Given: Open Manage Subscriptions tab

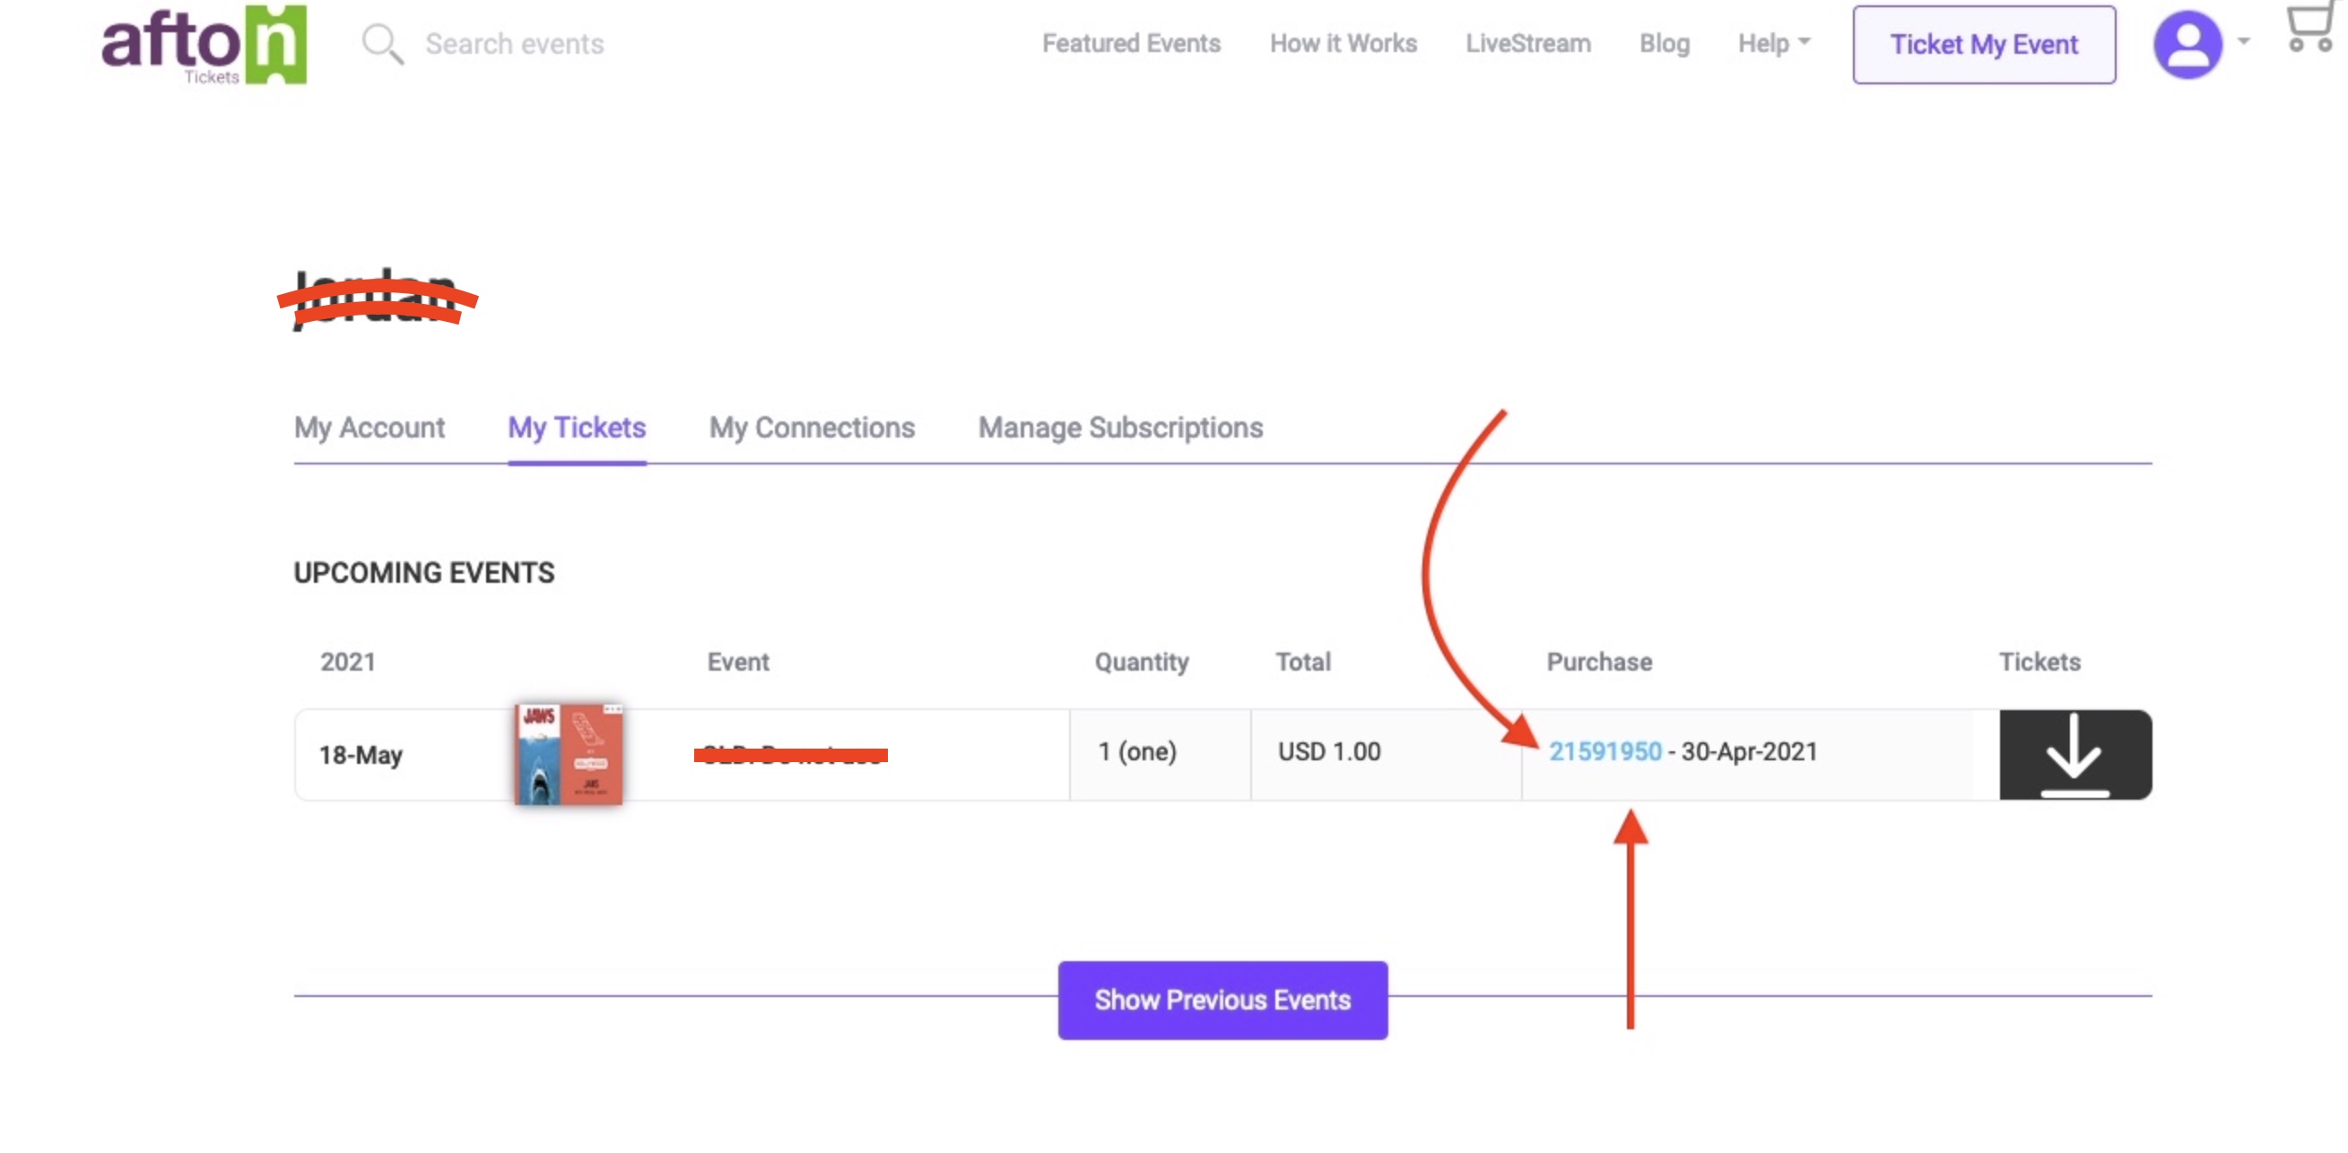Looking at the screenshot, I should pyautogui.click(x=1120, y=429).
